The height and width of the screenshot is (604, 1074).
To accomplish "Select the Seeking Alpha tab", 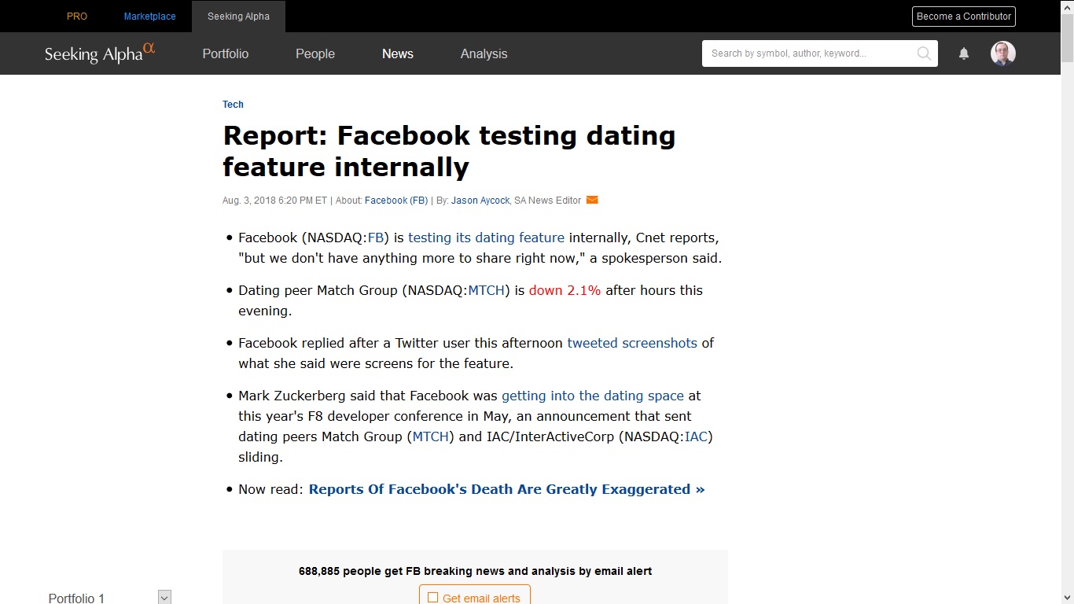I will coord(238,17).
